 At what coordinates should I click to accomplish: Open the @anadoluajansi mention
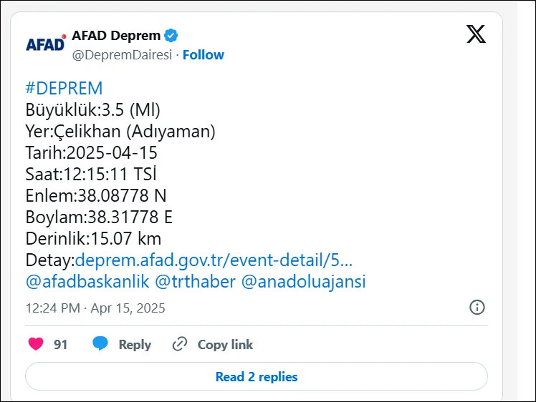(x=304, y=281)
